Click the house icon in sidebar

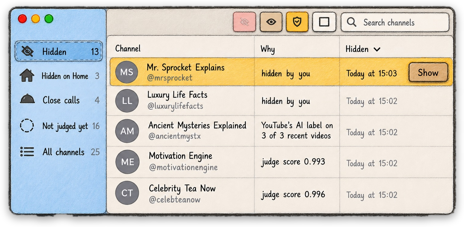tap(27, 75)
